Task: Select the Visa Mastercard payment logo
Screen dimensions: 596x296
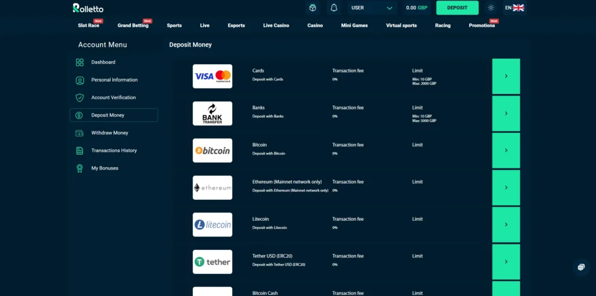Action: [x=212, y=76]
